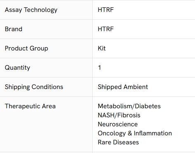Click the Product Group label
The image size is (195, 153).
coord(26,48)
